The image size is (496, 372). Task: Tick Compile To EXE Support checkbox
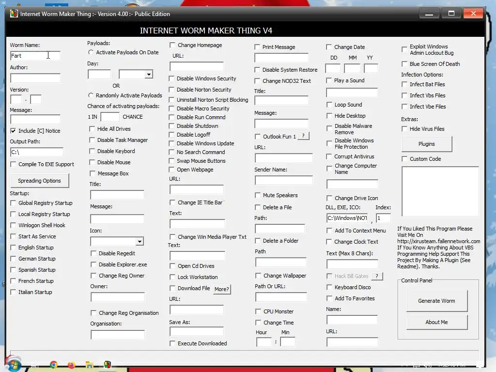(x=13, y=164)
